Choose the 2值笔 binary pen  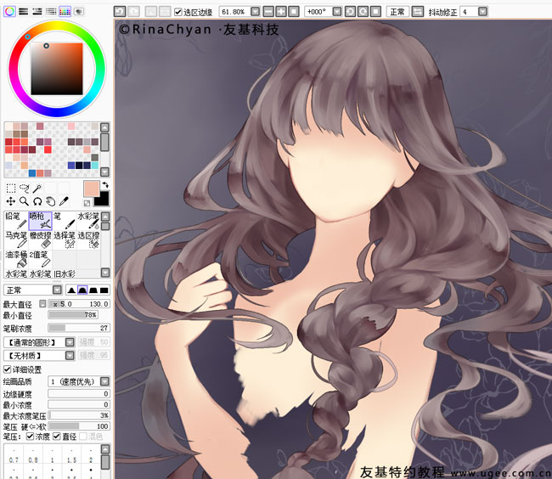pyautogui.click(x=40, y=259)
